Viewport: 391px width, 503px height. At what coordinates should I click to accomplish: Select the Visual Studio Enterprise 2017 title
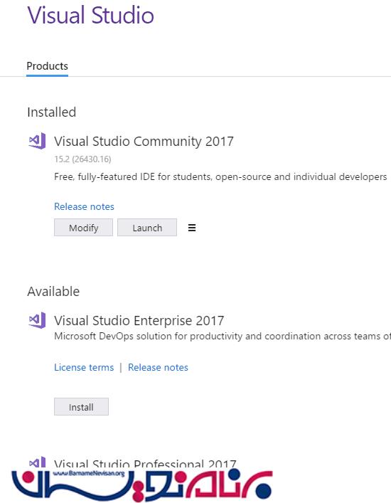click(139, 320)
